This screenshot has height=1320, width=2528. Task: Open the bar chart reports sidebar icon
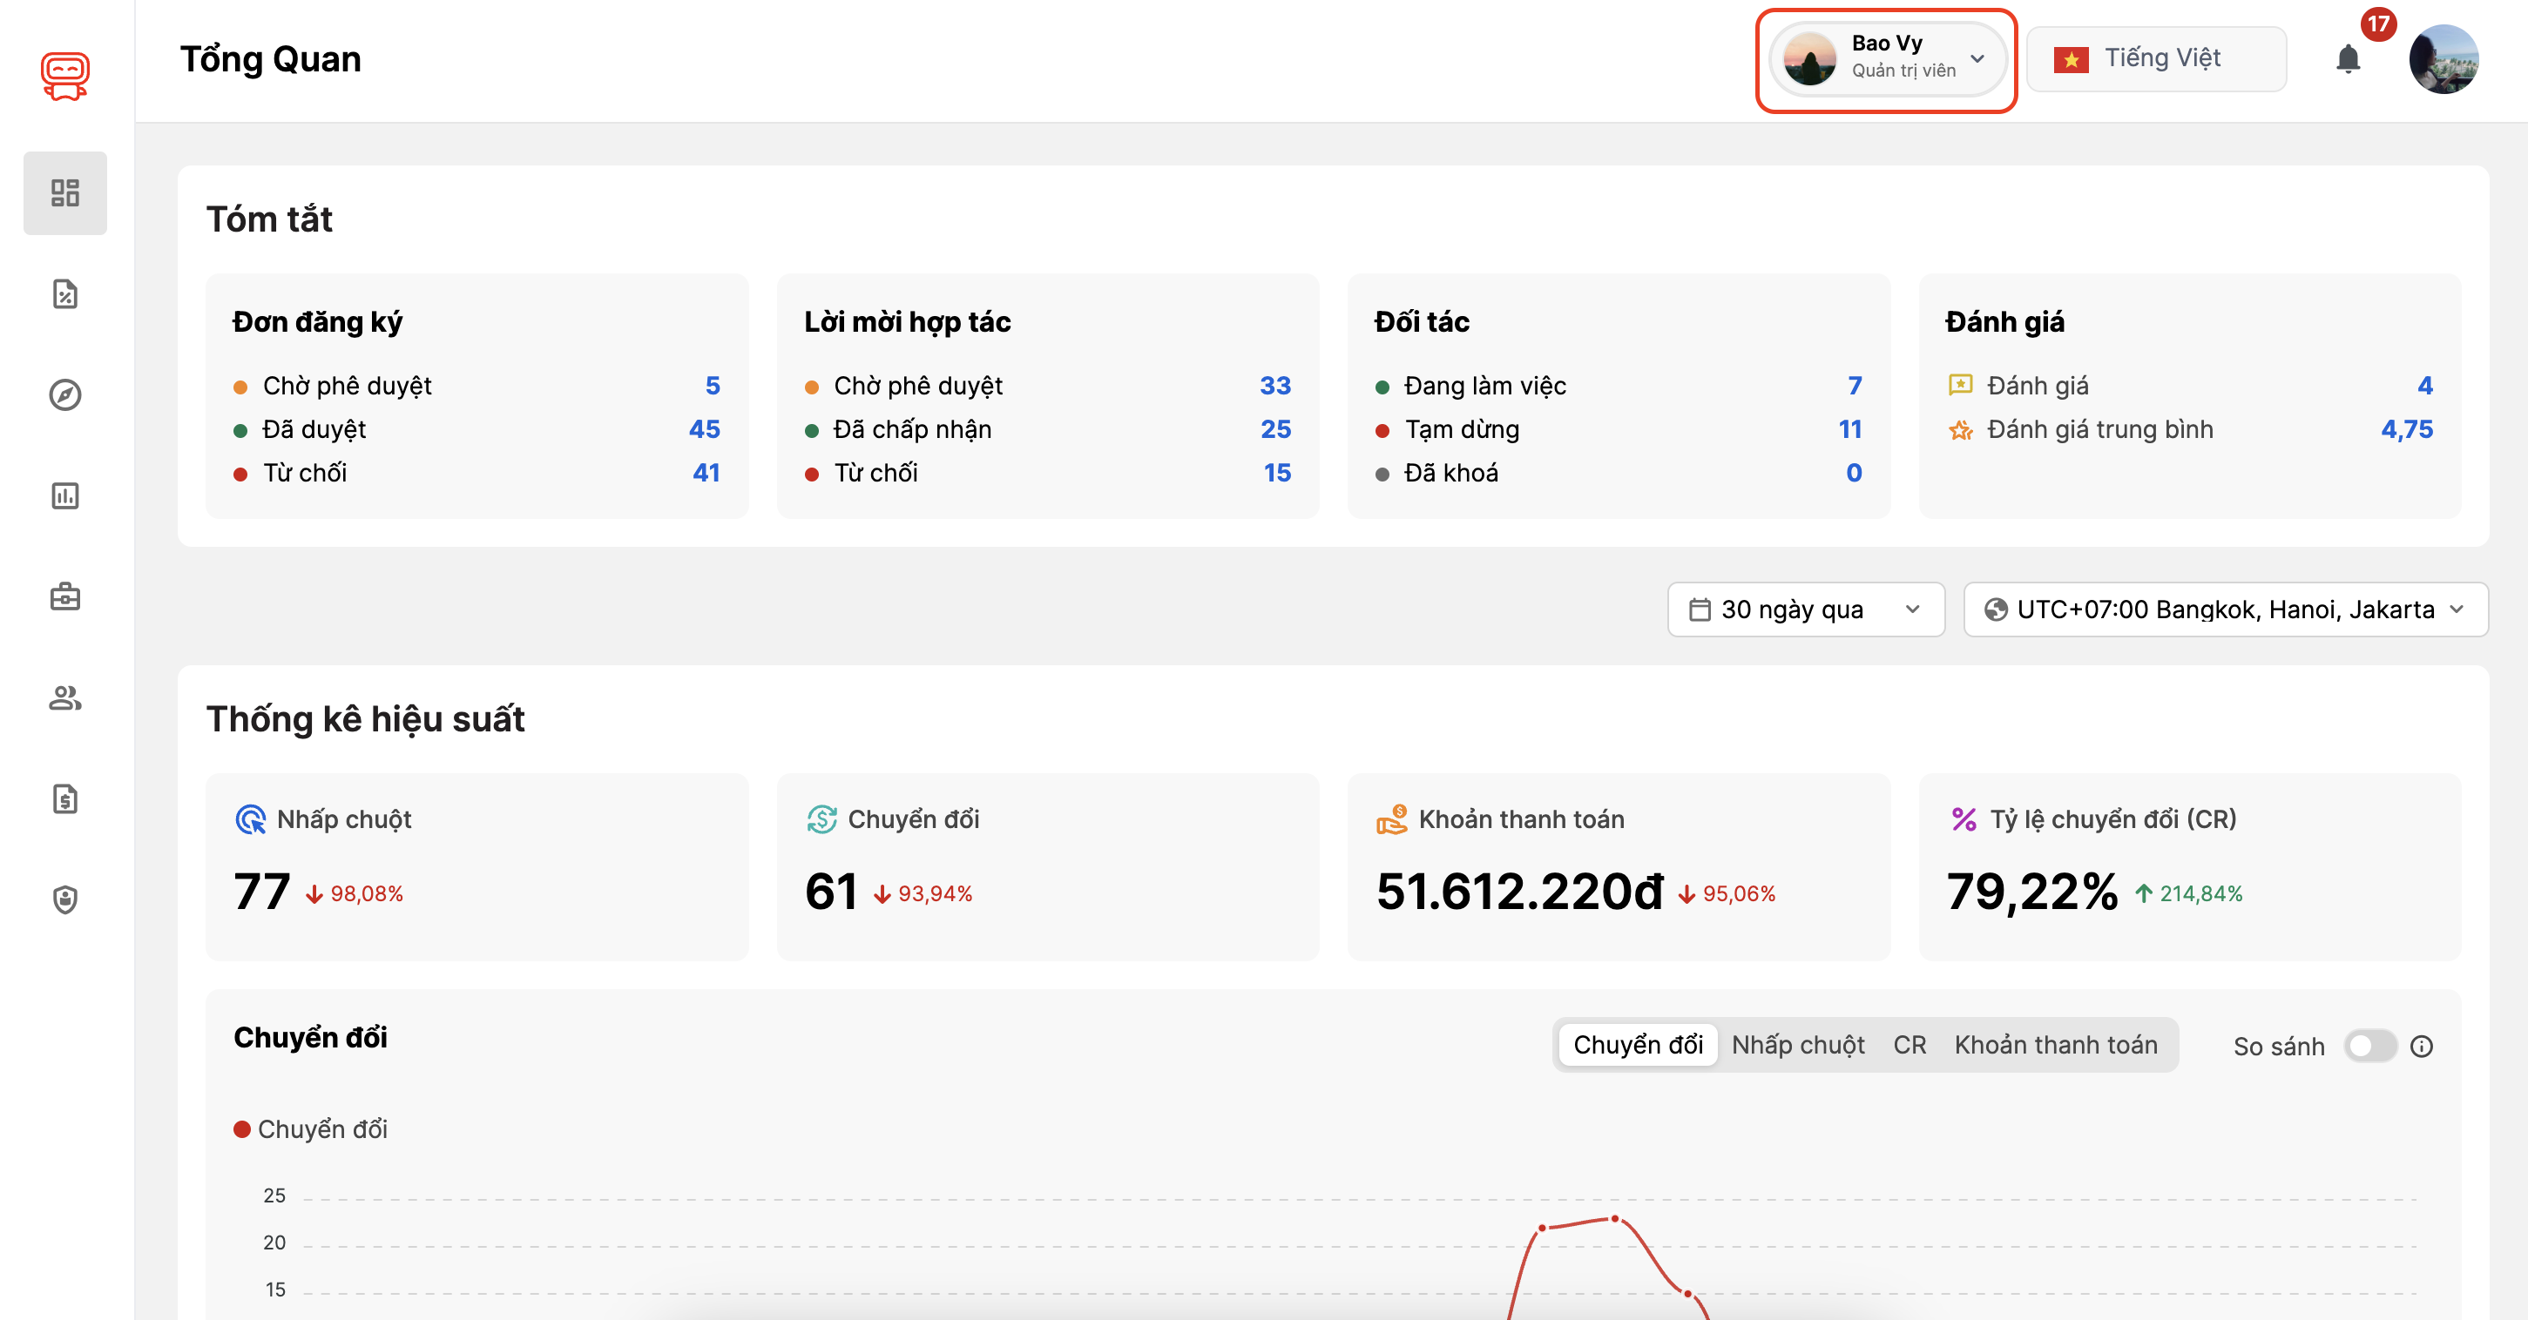(64, 495)
